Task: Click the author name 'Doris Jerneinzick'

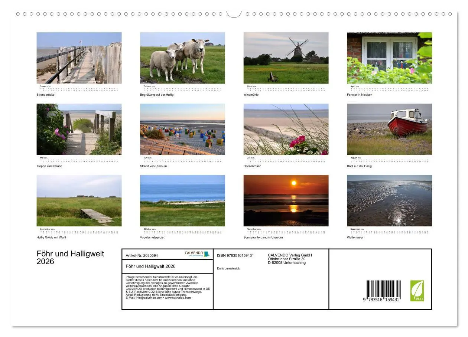Action: [x=228, y=268]
